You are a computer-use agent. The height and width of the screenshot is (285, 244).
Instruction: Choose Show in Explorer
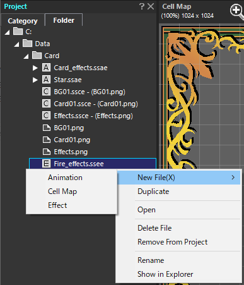pyautogui.click(x=165, y=274)
